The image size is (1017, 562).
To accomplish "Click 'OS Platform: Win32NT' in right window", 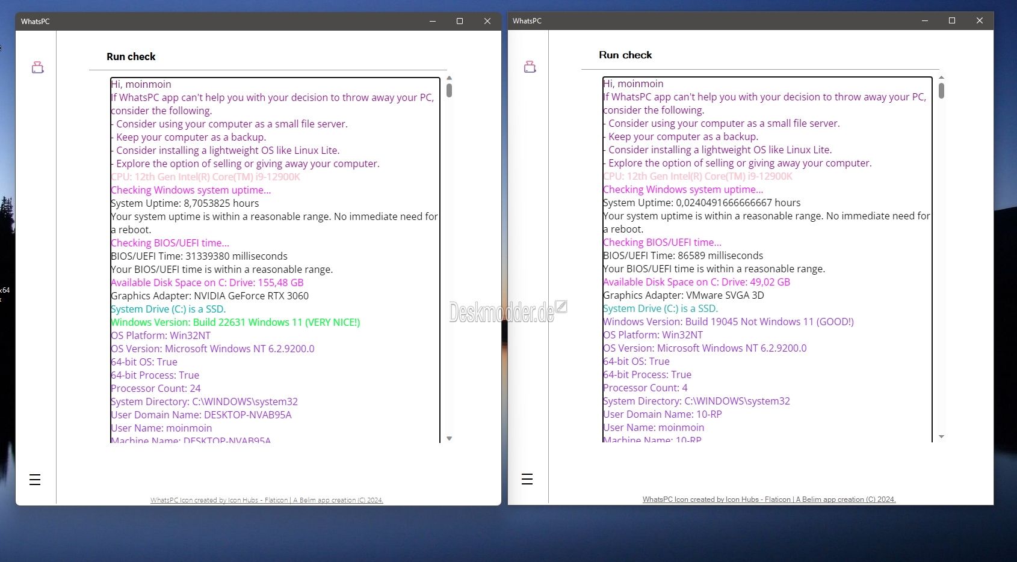I will tap(653, 335).
